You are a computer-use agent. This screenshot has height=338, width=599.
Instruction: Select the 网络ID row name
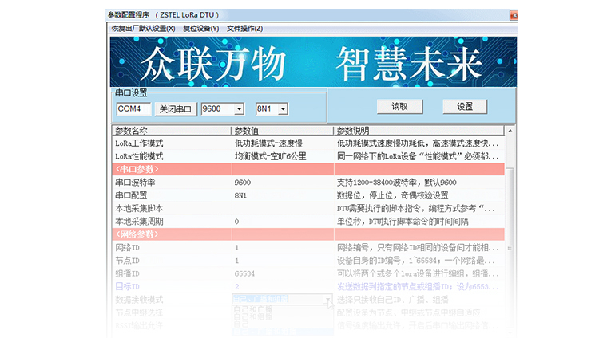coord(127,248)
